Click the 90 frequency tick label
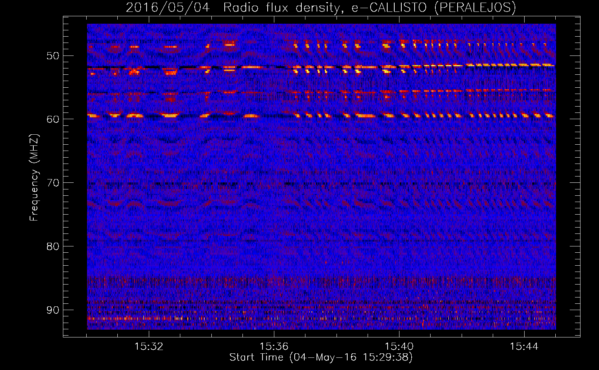This screenshot has height=370, width=599. [x=53, y=310]
